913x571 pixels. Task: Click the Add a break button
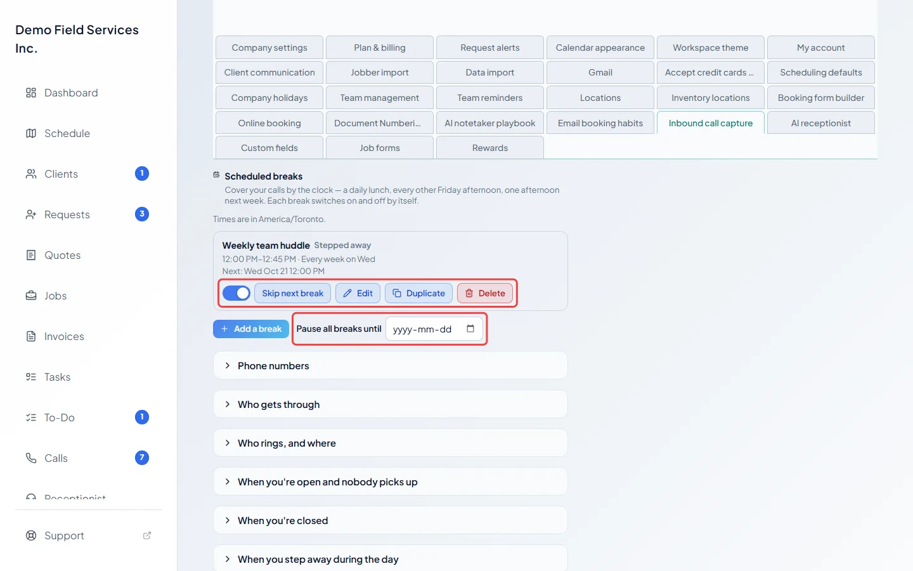point(251,329)
